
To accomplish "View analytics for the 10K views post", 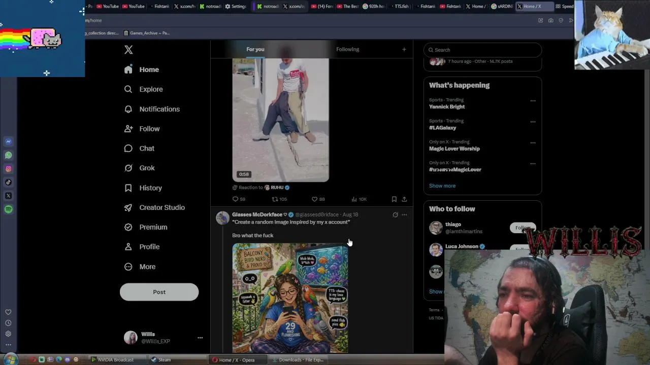I will (x=359, y=199).
